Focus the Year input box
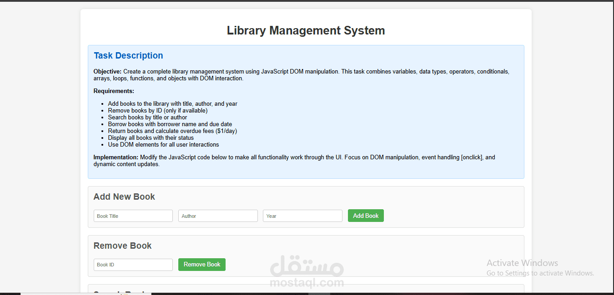 (x=302, y=216)
